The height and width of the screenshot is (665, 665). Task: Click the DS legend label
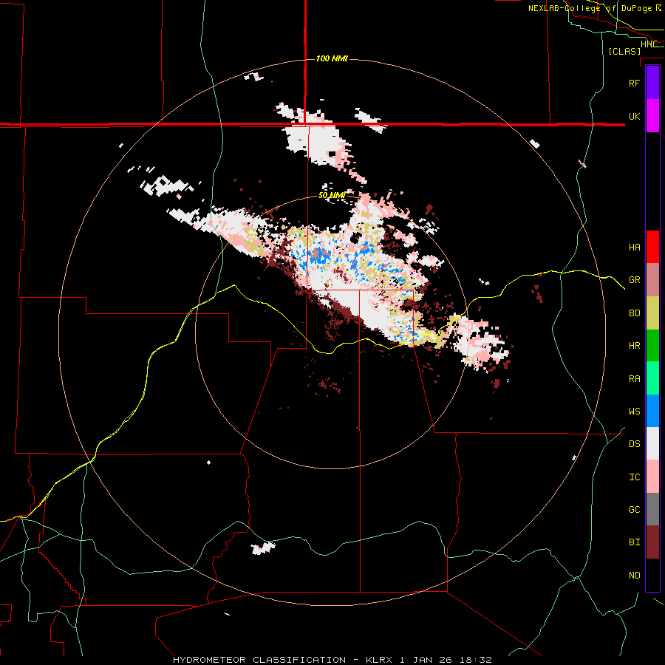pos(634,443)
